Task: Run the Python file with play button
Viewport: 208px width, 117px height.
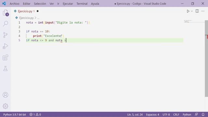Action: (188, 11)
